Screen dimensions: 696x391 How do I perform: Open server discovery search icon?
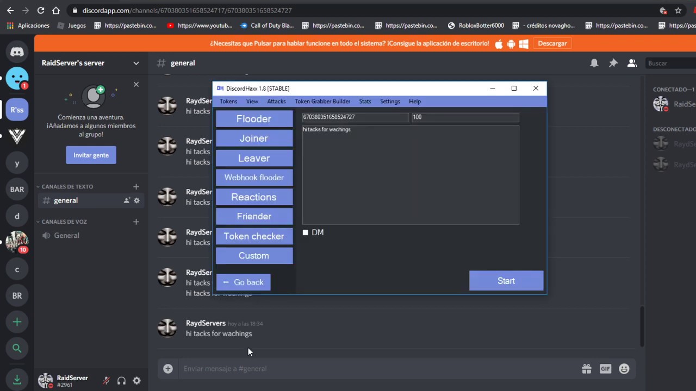pos(17,349)
